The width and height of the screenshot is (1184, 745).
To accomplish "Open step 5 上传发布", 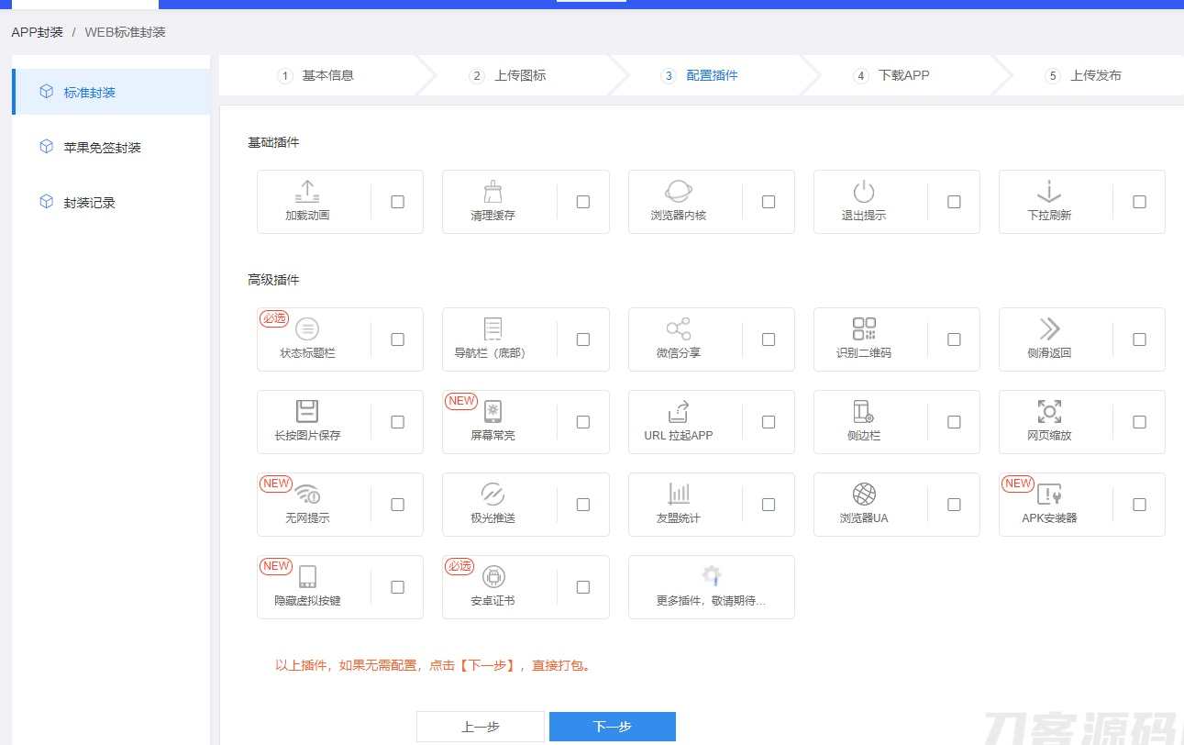I will coord(1084,75).
